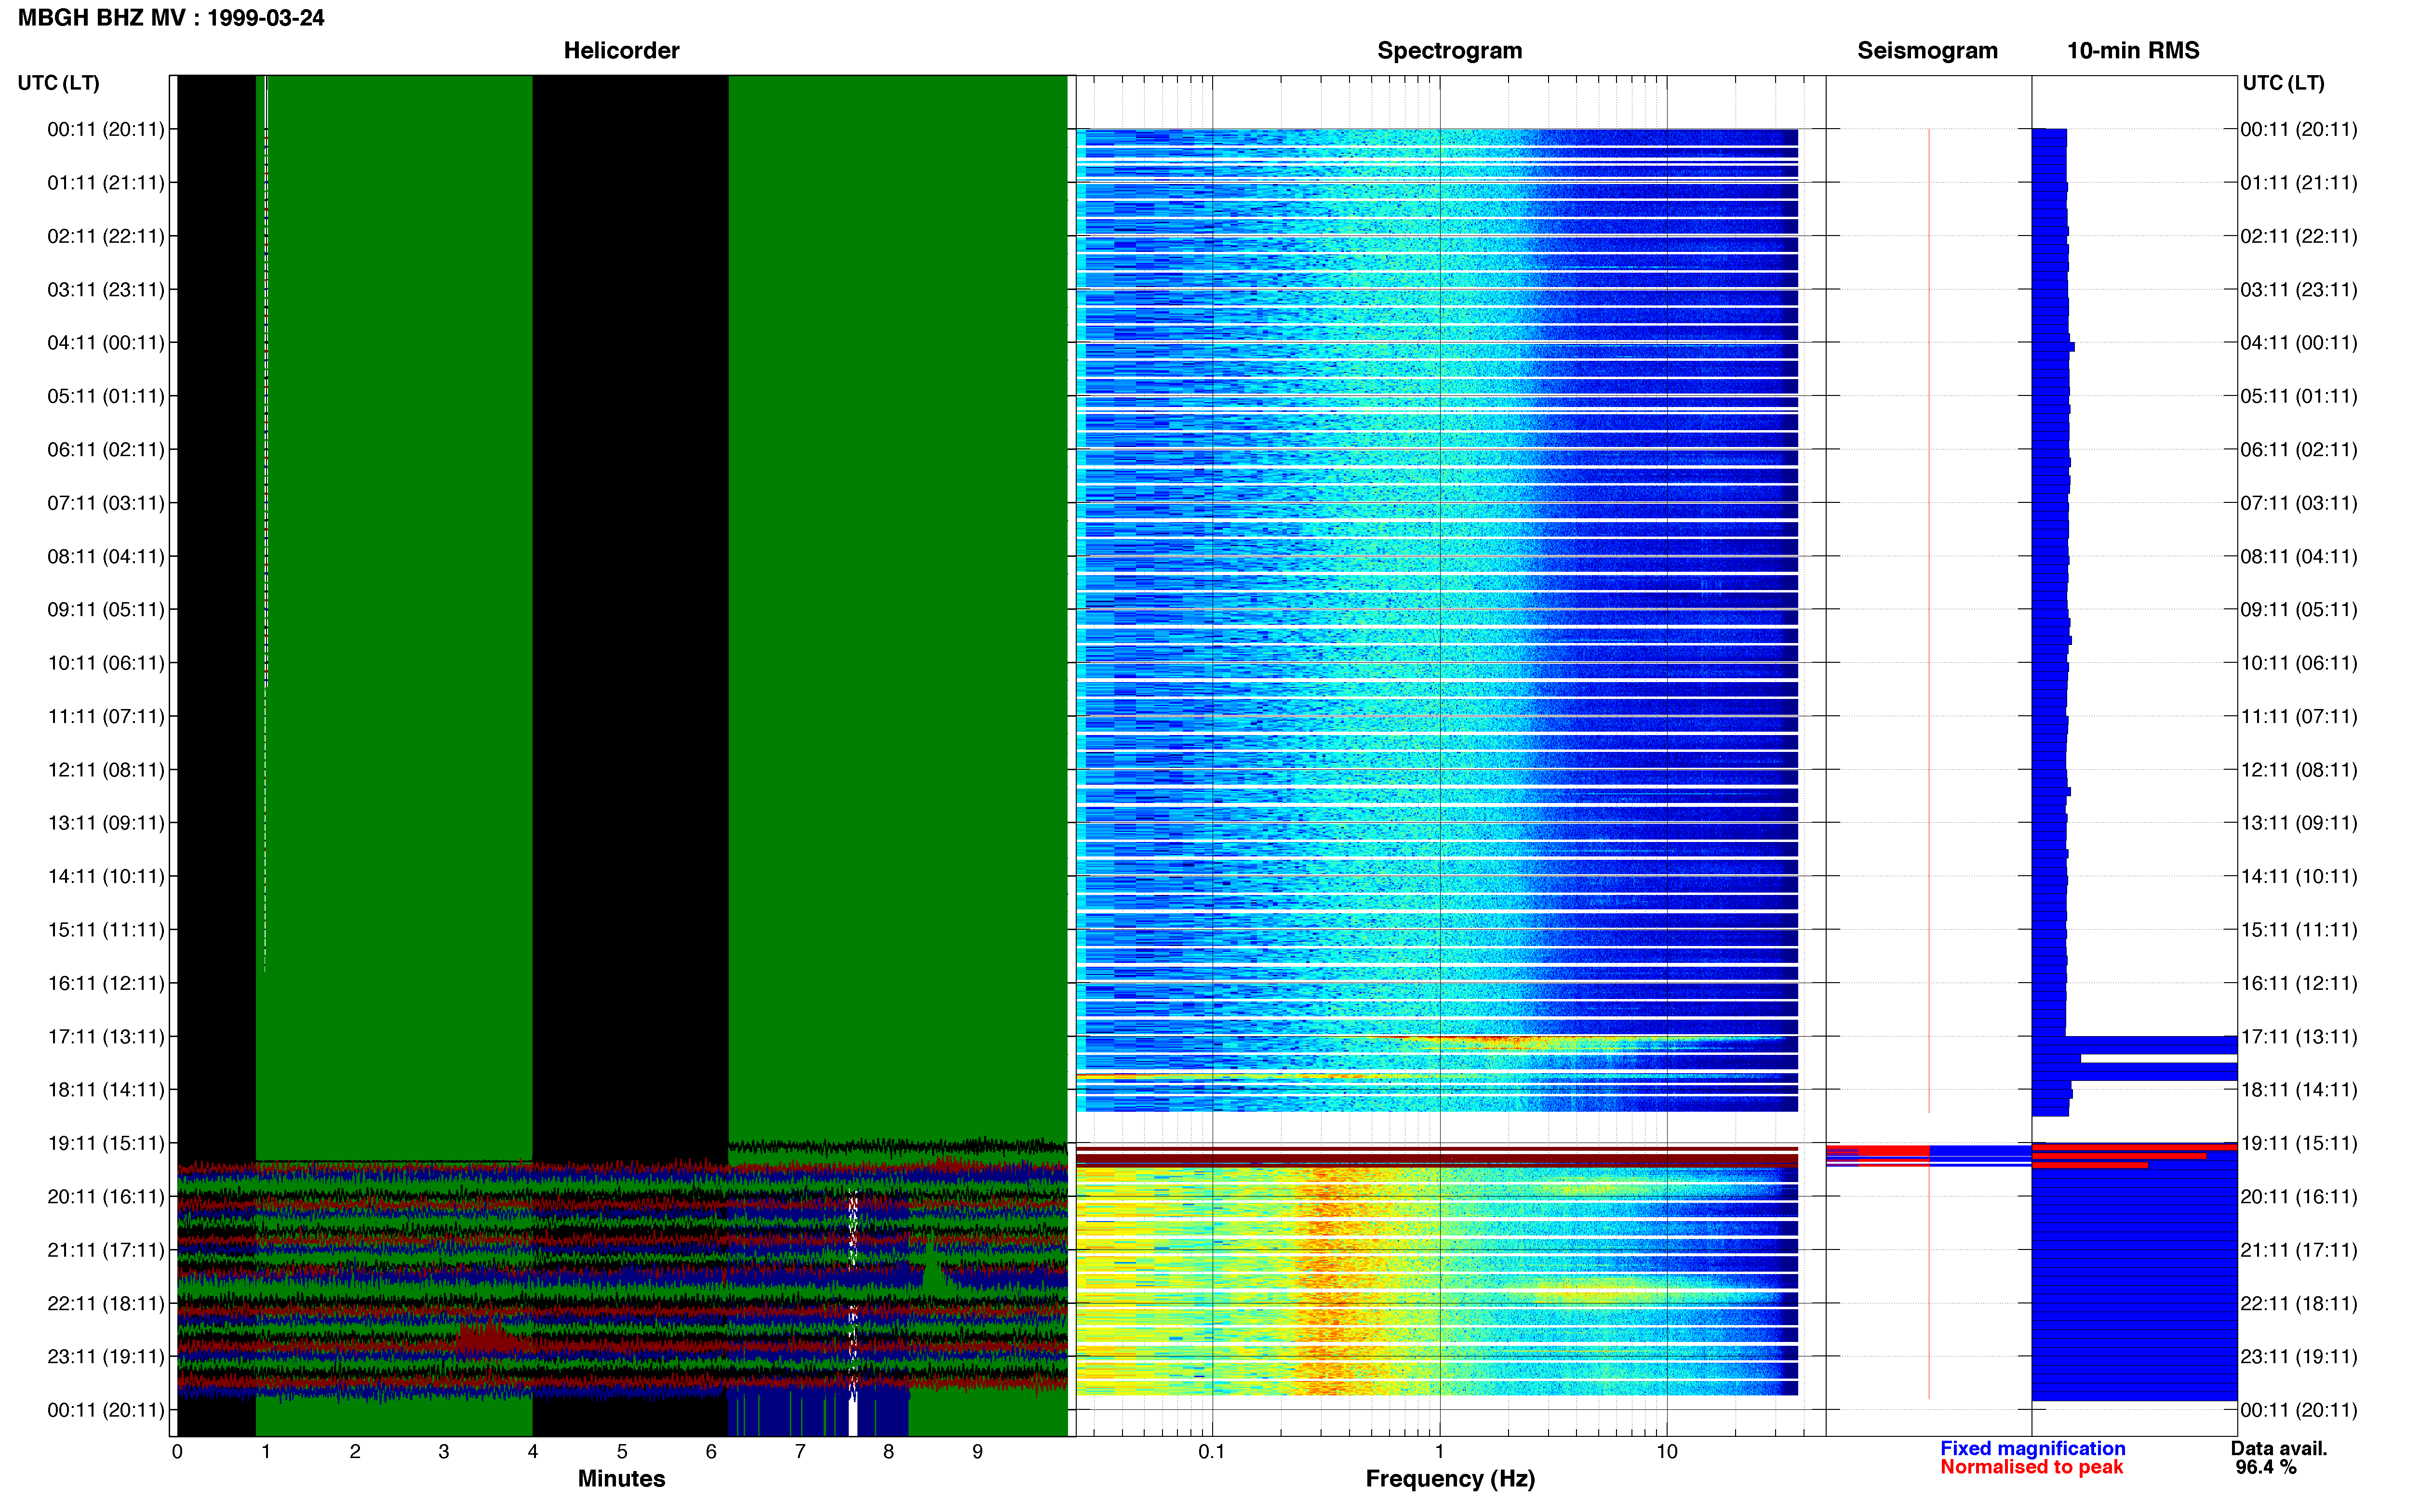Click left time label '04:11 (00:11)'

pos(106,343)
